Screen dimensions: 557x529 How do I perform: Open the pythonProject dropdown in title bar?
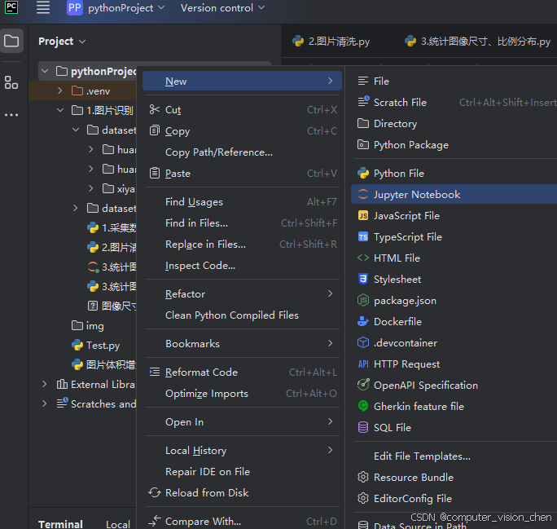126,8
